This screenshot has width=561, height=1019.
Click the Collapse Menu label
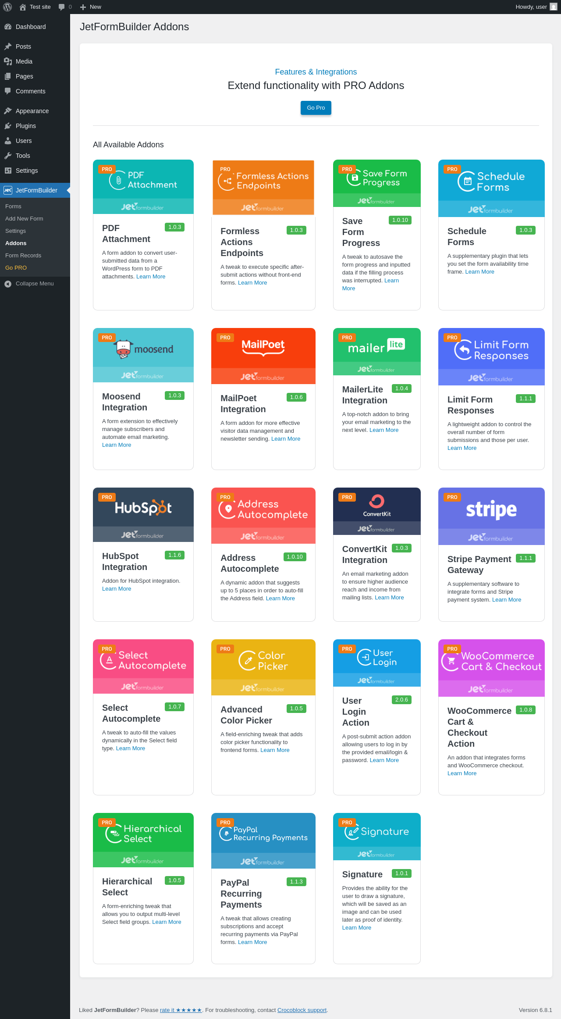pyautogui.click(x=35, y=284)
